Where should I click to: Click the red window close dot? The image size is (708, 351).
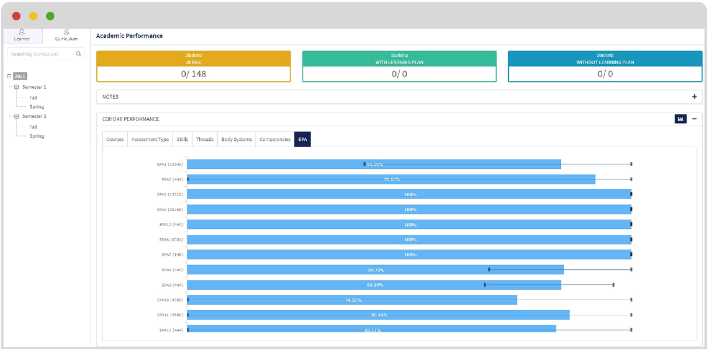point(16,16)
